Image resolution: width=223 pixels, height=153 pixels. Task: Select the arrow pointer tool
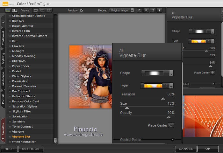click(x=140, y=10)
